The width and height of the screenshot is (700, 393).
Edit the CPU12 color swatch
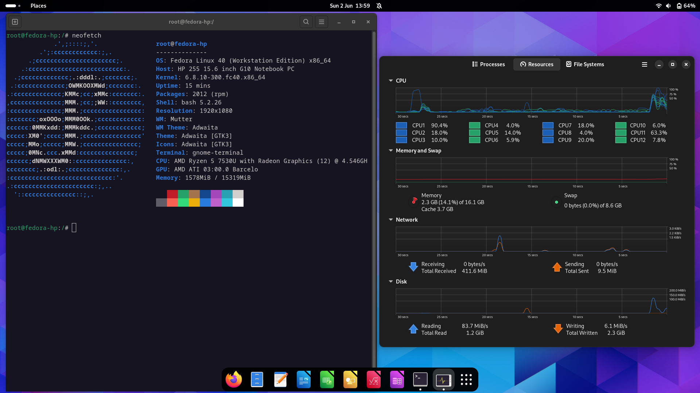pyautogui.click(x=621, y=140)
